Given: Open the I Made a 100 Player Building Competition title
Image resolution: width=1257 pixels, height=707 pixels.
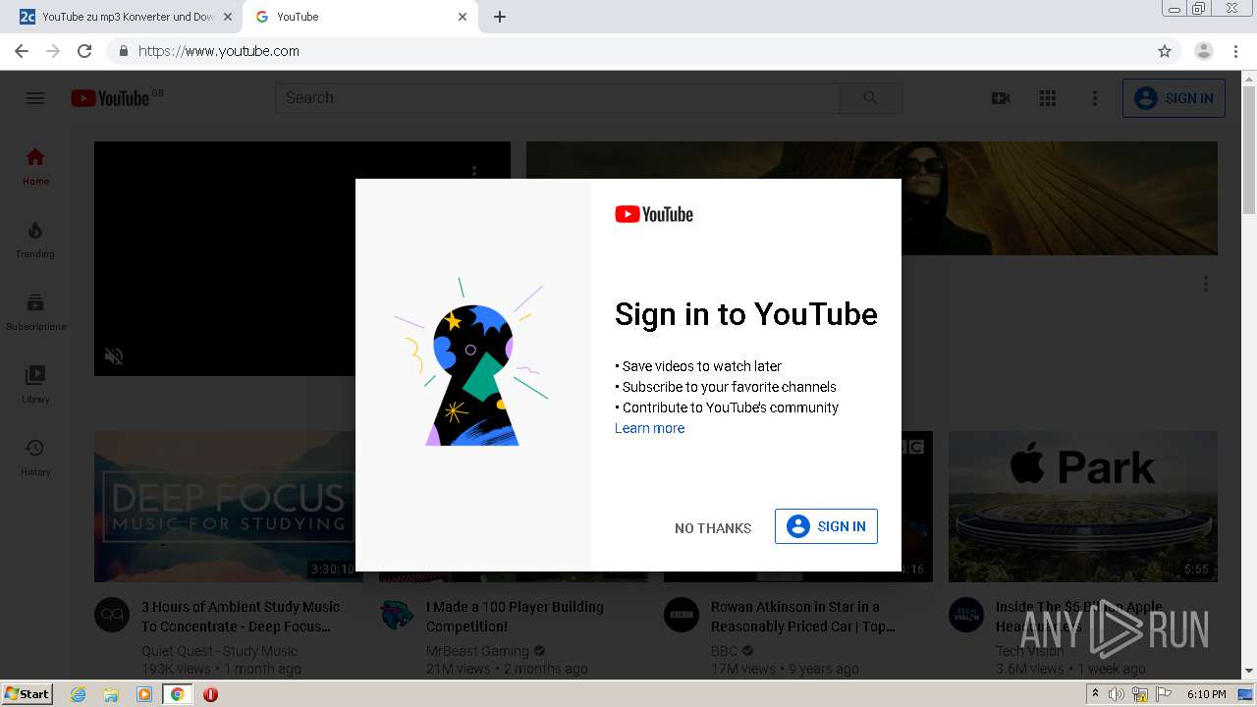Looking at the screenshot, I should click(x=515, y=617).
